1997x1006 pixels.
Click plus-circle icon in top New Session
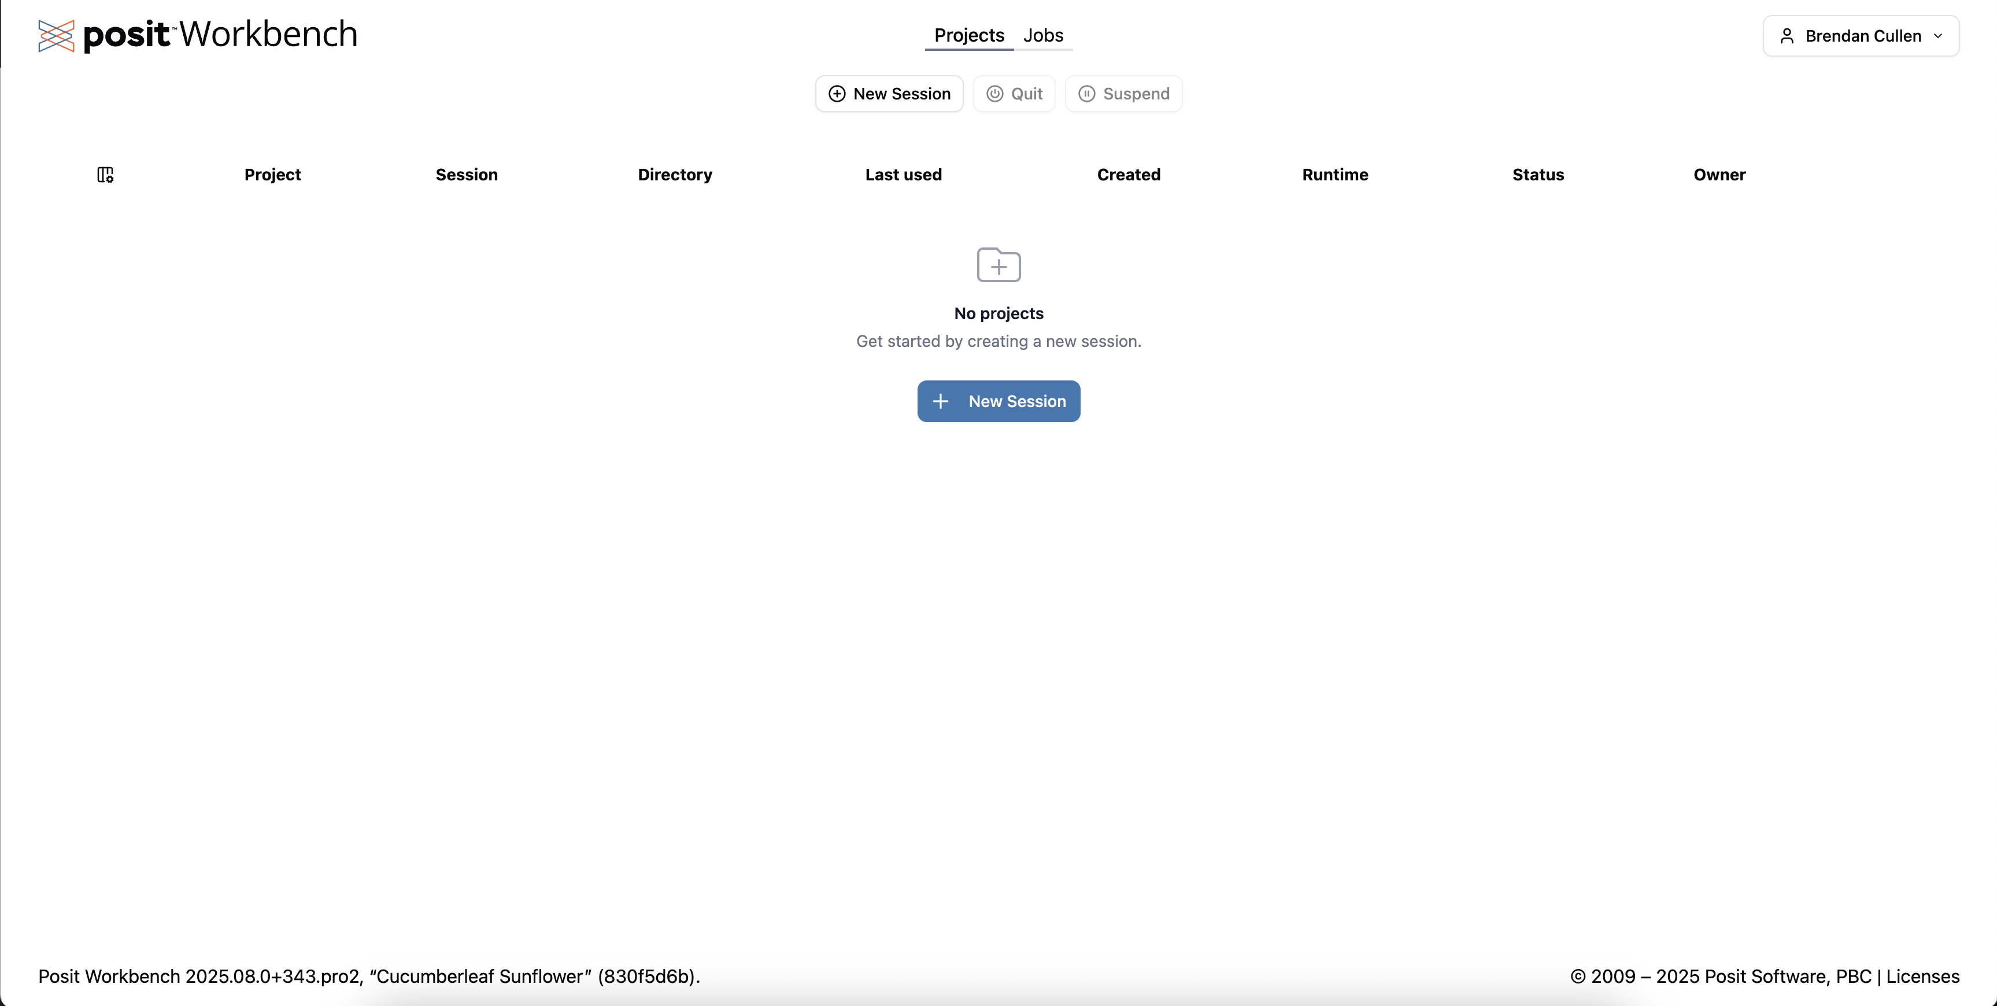[837, 94]
